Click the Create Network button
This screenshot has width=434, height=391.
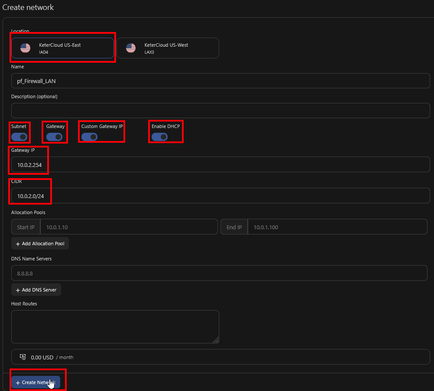pos(37,382)
